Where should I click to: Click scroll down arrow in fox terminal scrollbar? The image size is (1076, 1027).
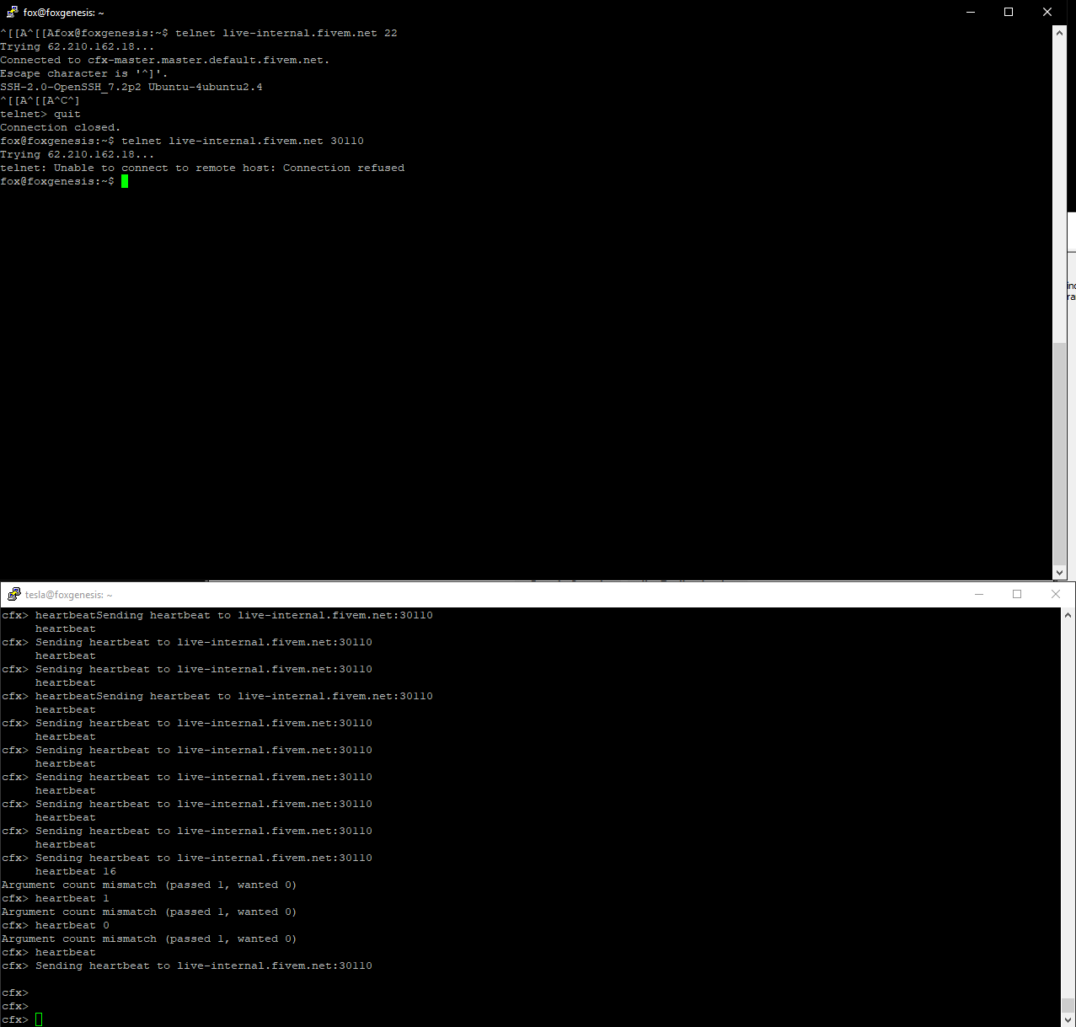[x=1060, y=572]
